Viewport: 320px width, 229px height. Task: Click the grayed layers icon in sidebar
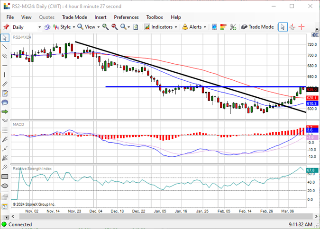pos(5,197)
